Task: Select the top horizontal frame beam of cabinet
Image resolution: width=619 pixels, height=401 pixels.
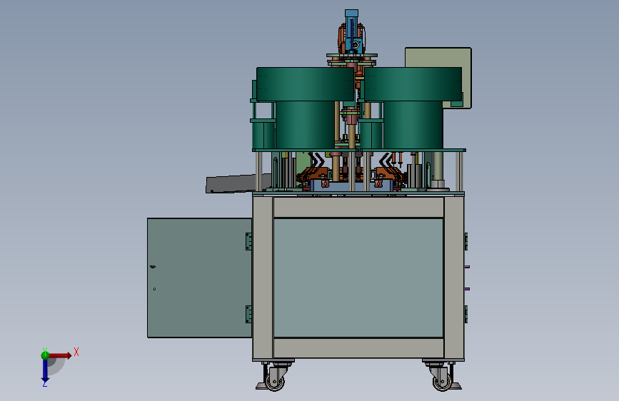Action: [358, 207]
